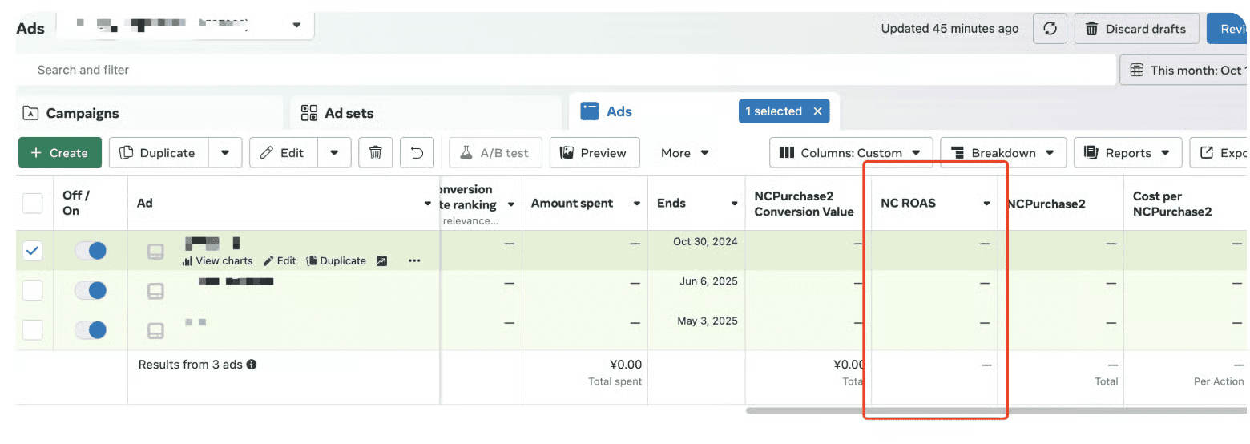Image resolution: width=1250 pixels, height=444 pixels.
Task: Click the info icon beside Results from 3 ads
Action: [252, 365]
